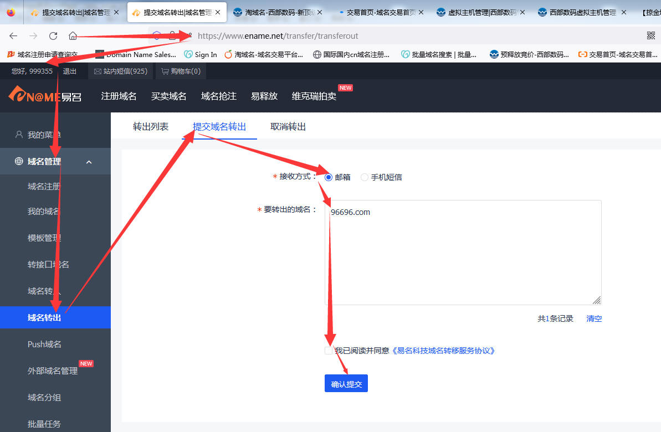Close the 淘域名-西部数码 tab
The width and height of the screenshot is (661, 432).
[x=320, y=13]
